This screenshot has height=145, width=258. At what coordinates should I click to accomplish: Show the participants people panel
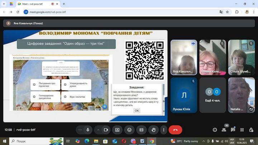pos(224,130)
